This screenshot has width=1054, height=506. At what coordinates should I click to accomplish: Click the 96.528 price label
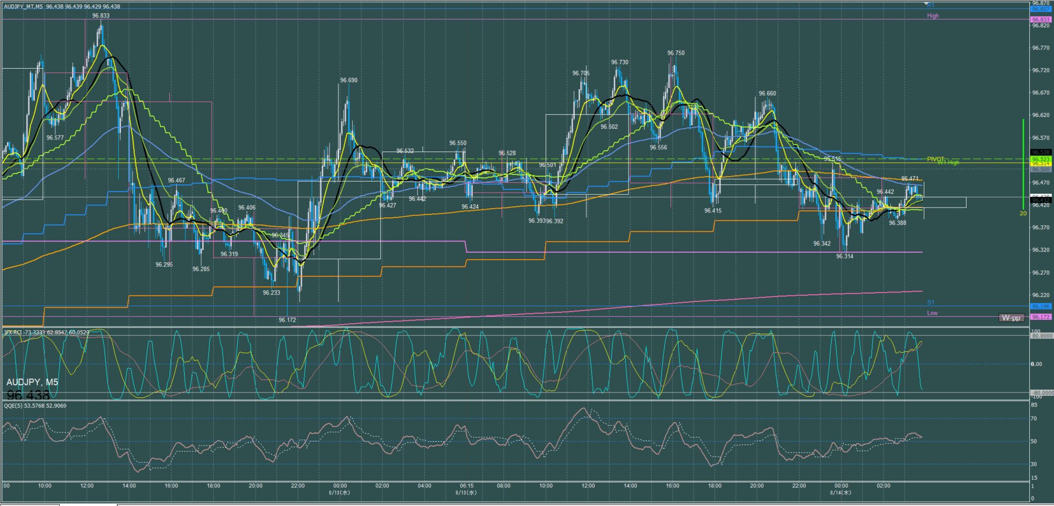click(507, 153)
